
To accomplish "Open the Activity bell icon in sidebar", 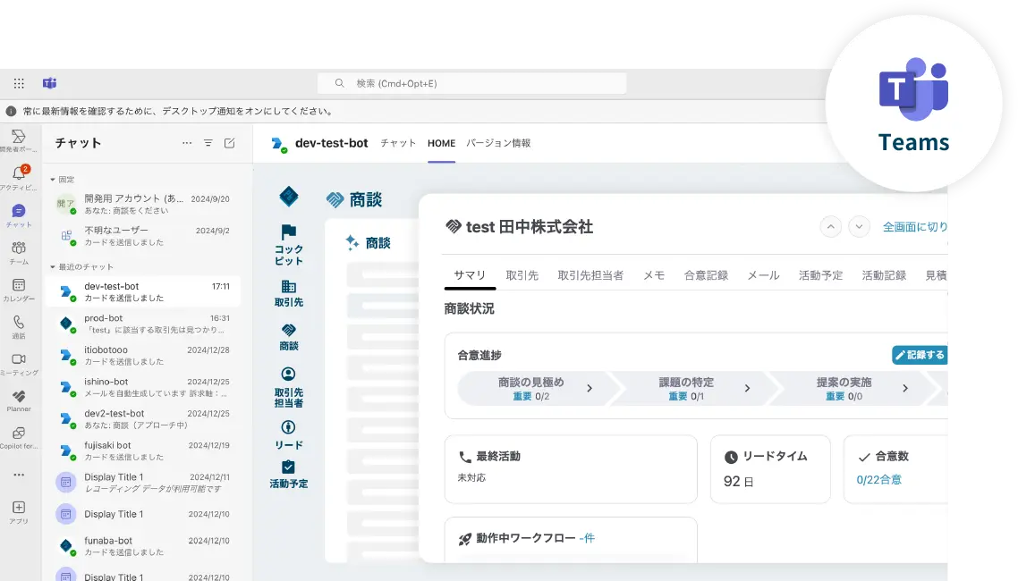I will click(18, 173).
